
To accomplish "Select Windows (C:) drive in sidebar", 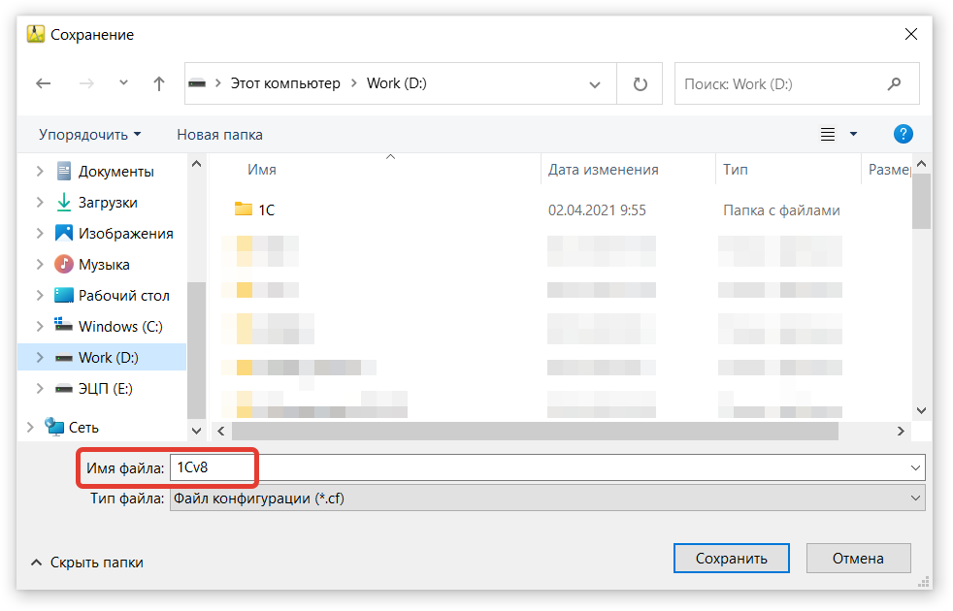I will pyautogui.click(x=120, y=327).
